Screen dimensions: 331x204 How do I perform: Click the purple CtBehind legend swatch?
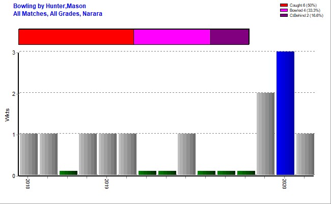pos(284,15)
